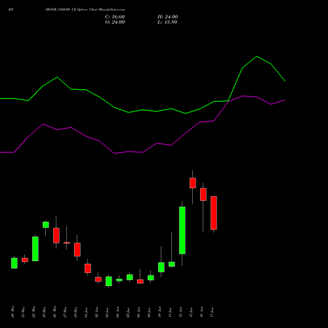Click the purple indicator line's right end
Screen dimensions: 328x328
click(285, 100)
